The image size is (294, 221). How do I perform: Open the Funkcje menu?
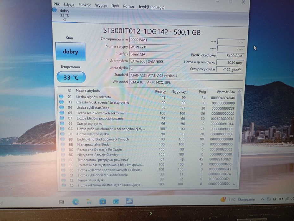click(x=85, y=5)
